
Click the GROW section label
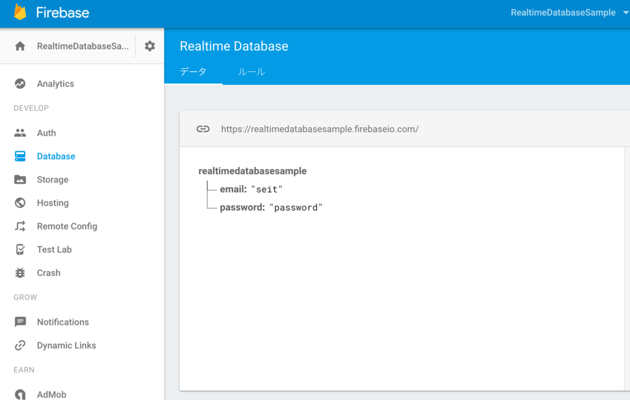tap(25, 297)
